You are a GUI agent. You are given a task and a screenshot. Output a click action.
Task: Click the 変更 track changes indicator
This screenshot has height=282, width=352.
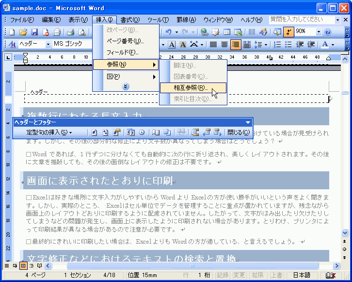coord(239,275)
